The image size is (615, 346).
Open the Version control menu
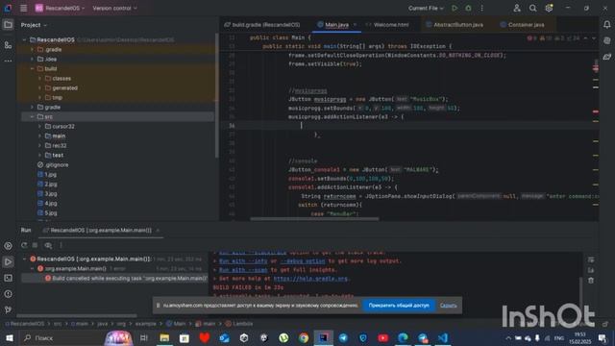point(114,8)
